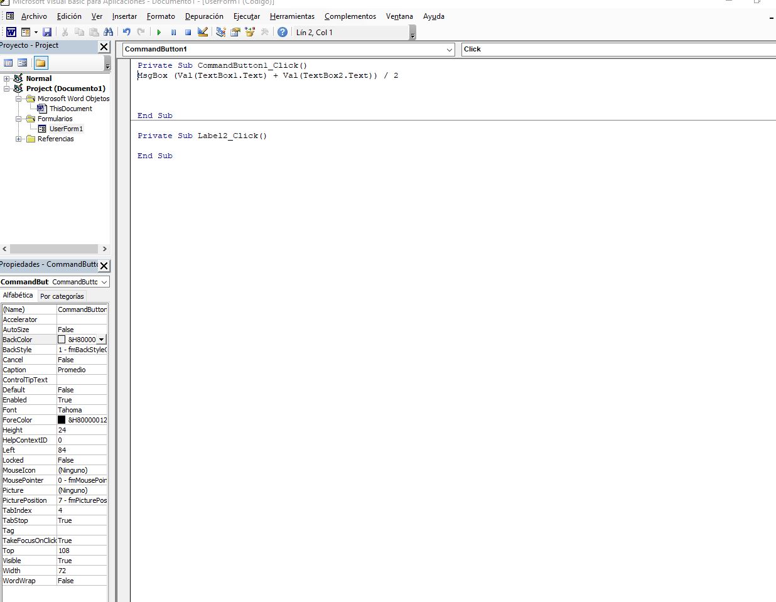Viewport: 776px width, 602px height.
Task: Select UserForm1 in the project tree
Action: [65, 129]
